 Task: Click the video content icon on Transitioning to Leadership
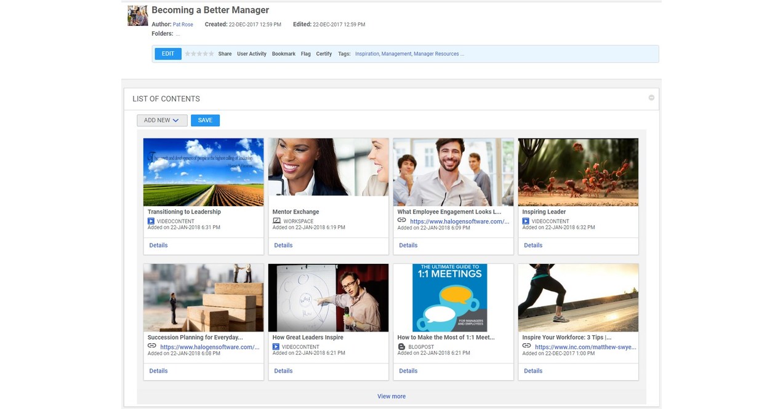[x=150, y=220]
